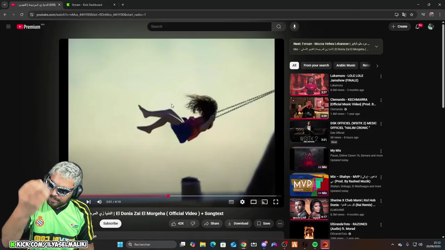445x250 pixels.
Task: Open the Windows Start menu
Action: pos(120,244)
